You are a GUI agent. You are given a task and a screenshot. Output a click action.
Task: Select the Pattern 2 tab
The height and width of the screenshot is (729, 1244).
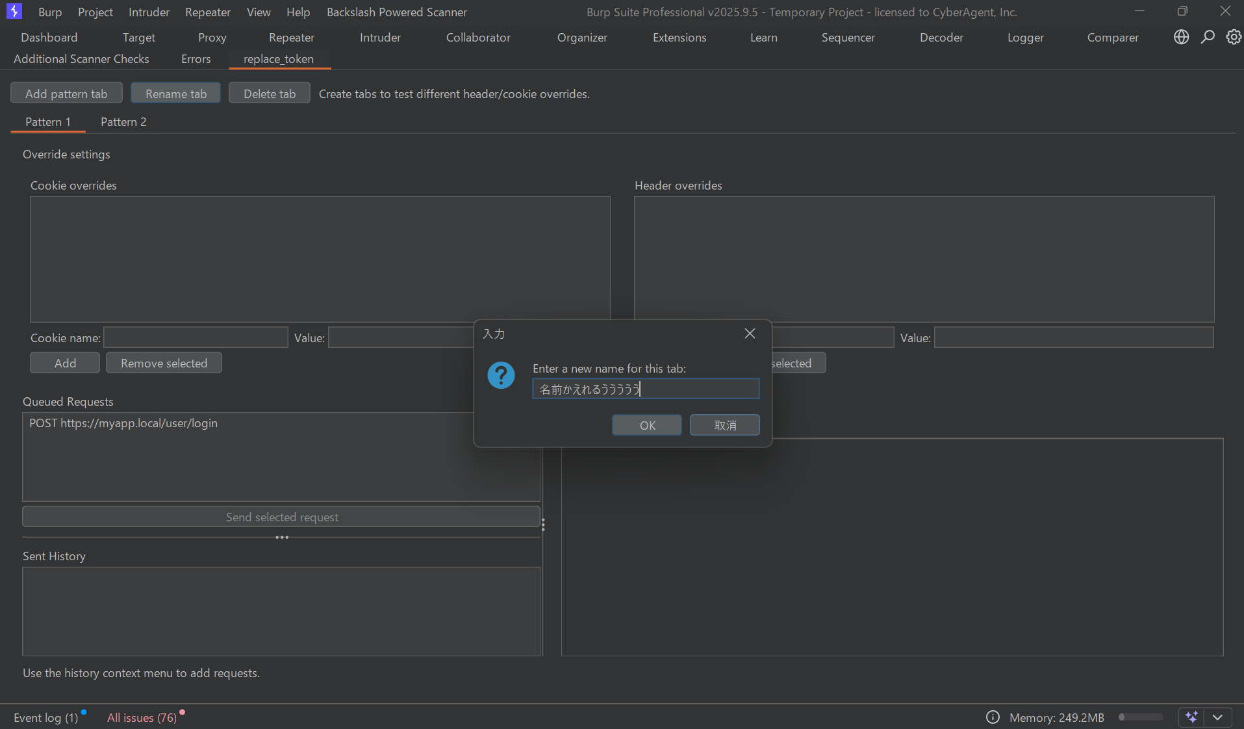pos(123,122)
